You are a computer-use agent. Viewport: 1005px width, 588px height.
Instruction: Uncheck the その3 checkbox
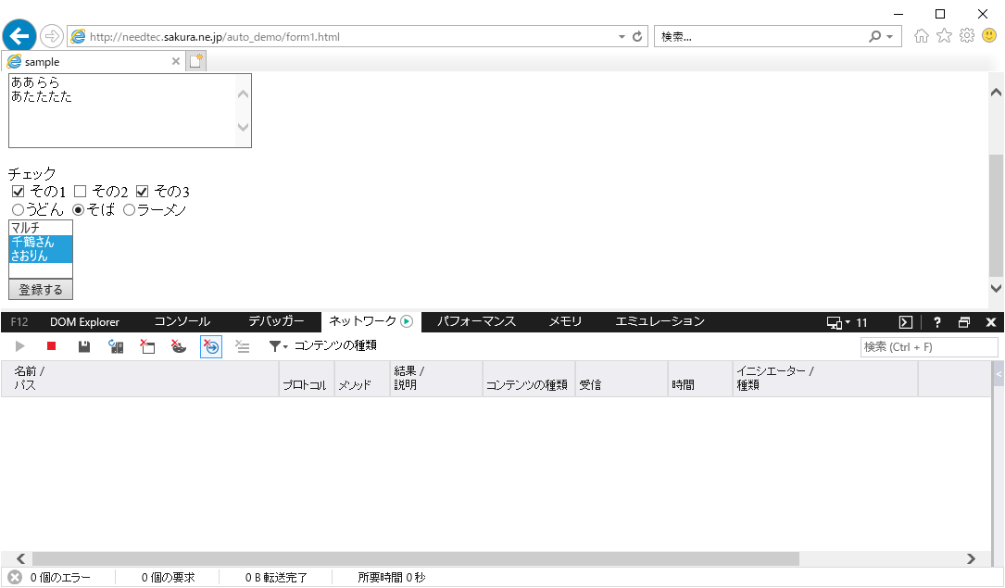click(143, 192)
